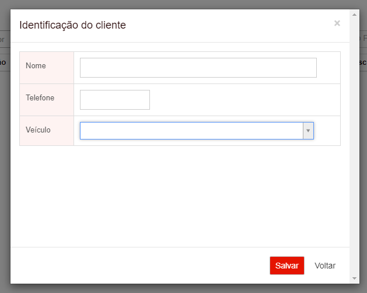The width and height of the screenshot is (367, 293).
Task: Select the Identificação do cliente heading
Action: [72, 25]
